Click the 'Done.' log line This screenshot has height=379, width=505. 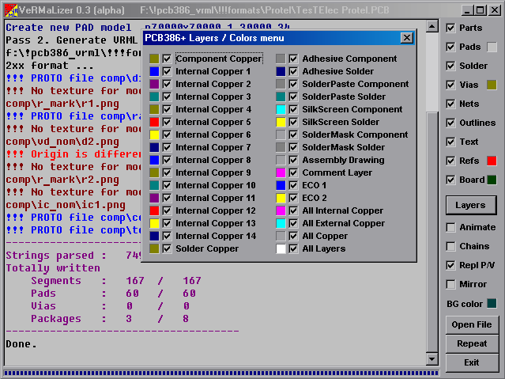tap(21, 344)
